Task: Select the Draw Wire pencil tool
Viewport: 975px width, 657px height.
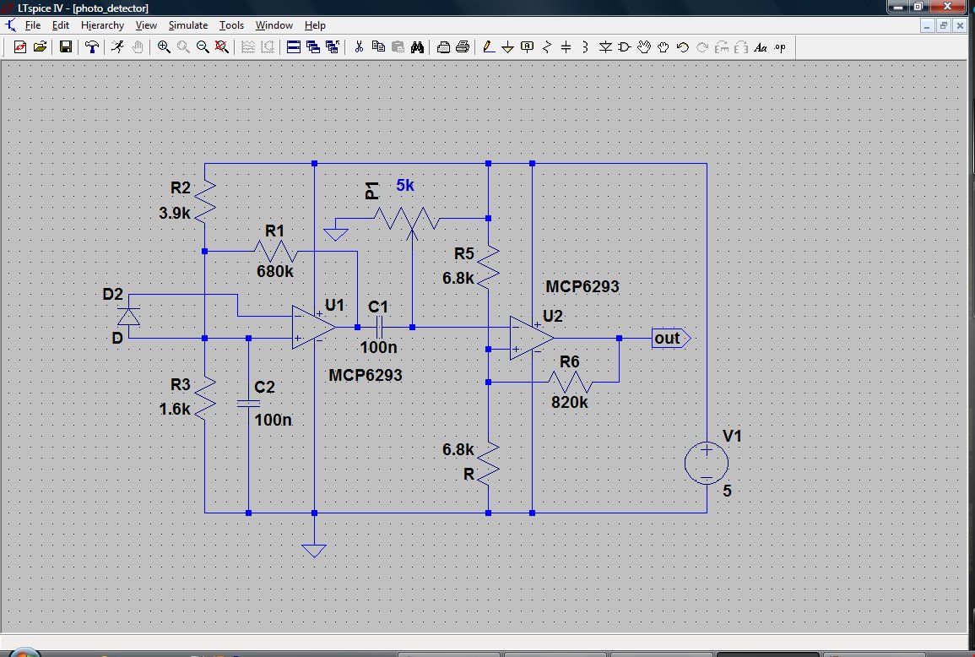Action: pyautogui.click(x=489, y=46)
